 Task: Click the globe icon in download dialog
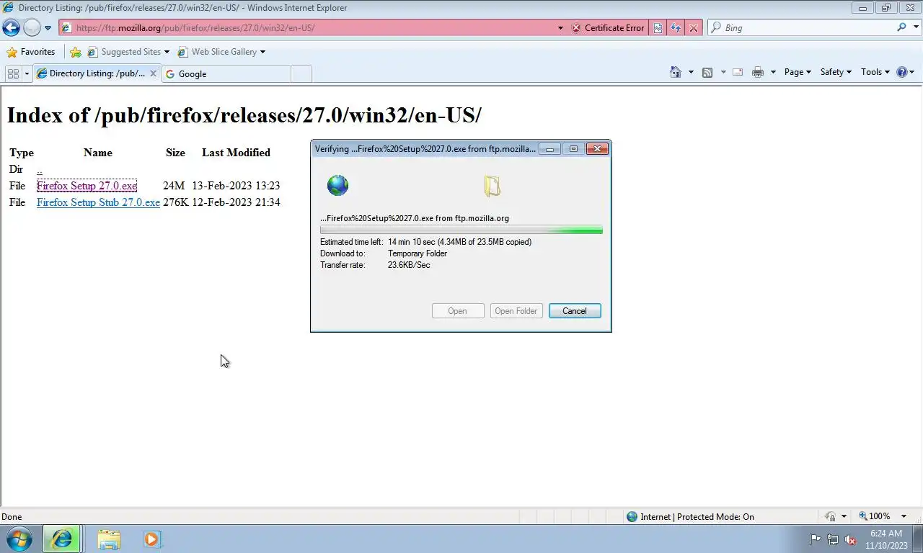[x=337, y=185]
